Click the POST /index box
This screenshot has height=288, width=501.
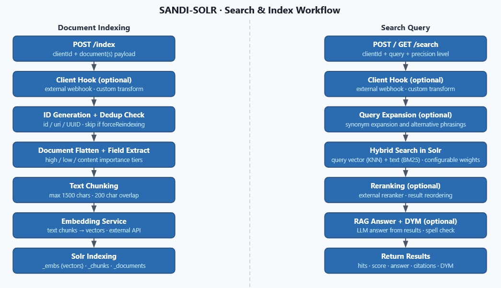[94, 48]
